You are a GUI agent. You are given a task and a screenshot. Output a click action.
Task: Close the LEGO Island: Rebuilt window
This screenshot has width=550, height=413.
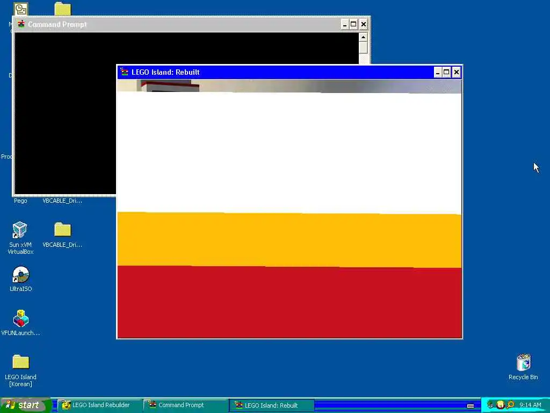pyautogui.click(x=457, y=73)
